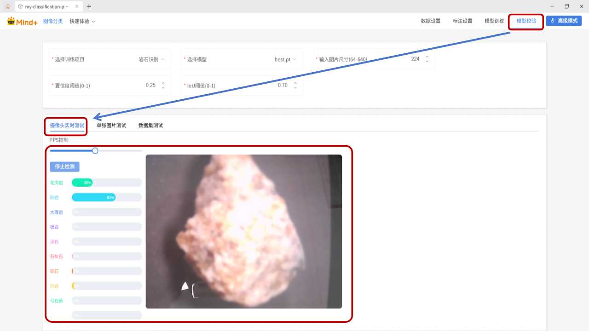Switch to the 标注设置 tab

point(462,21)
